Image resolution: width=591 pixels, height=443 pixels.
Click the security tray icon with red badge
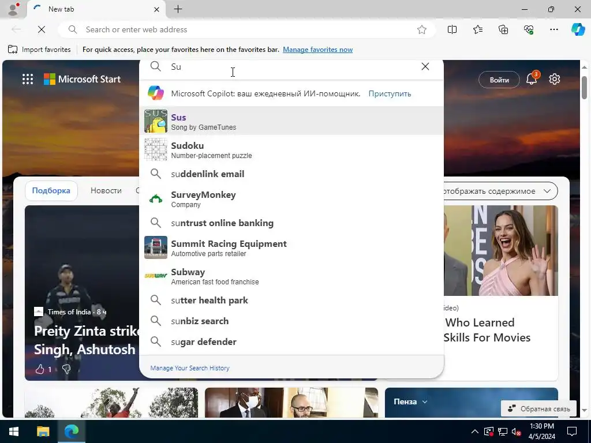click(488, 431)
